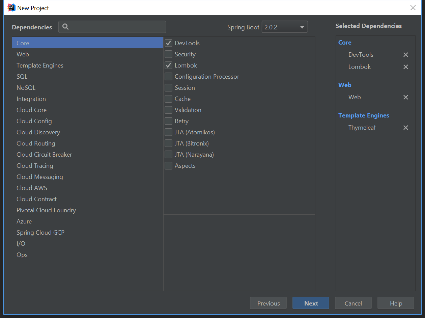Remove Lombok from Selected Dependencies

point(406,67)
